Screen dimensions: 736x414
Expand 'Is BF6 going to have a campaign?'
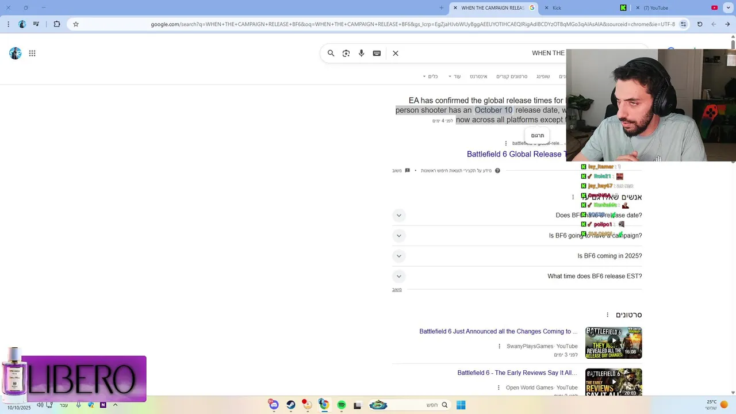pos(517,236)
